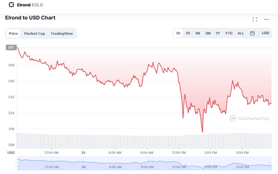Screen dimensions: 278x174
Task: Switch to the Price tab
Action: (x=13, y=34)
